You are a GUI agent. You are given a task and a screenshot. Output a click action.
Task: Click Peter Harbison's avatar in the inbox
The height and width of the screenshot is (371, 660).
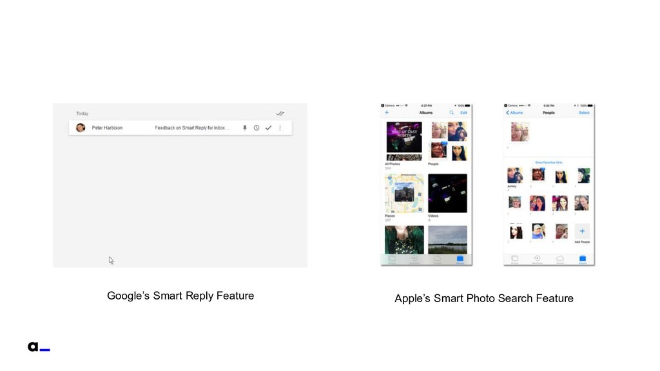tap(81, 128)
